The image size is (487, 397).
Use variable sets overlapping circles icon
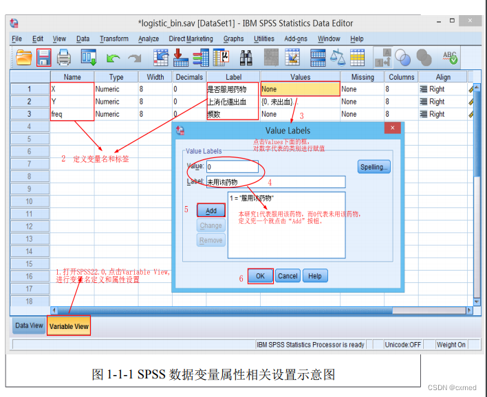point(403,58)
